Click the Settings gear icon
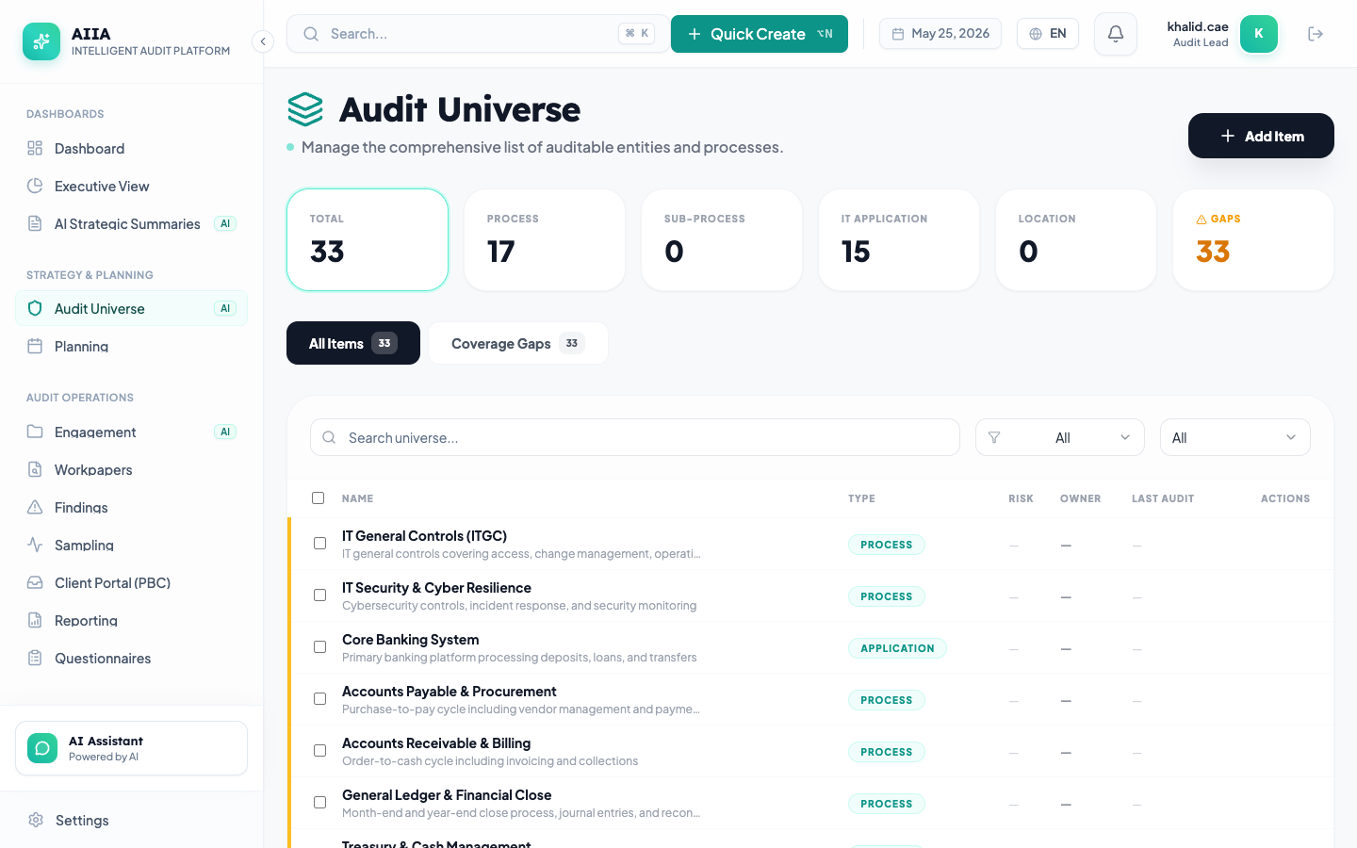Image resolution: width=1357 pixels, height=848 pixels. coord(36,820)
